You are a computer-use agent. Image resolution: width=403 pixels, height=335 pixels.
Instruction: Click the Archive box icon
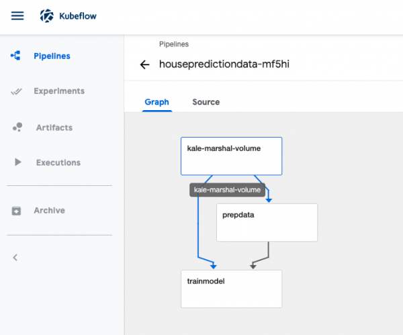click(17, 211)
